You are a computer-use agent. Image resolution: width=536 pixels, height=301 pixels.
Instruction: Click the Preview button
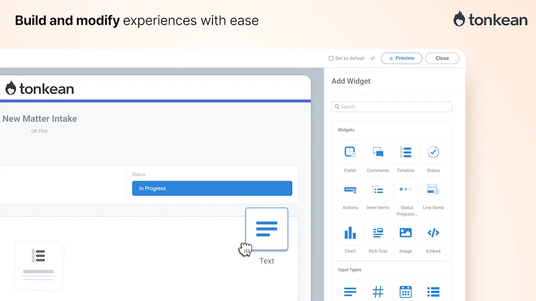[401, 59]
